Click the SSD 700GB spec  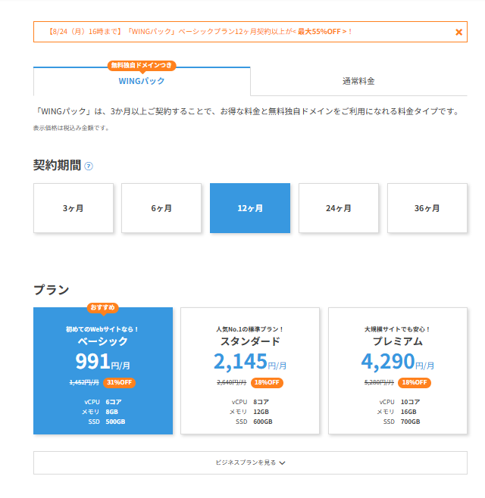coord(402,422)
